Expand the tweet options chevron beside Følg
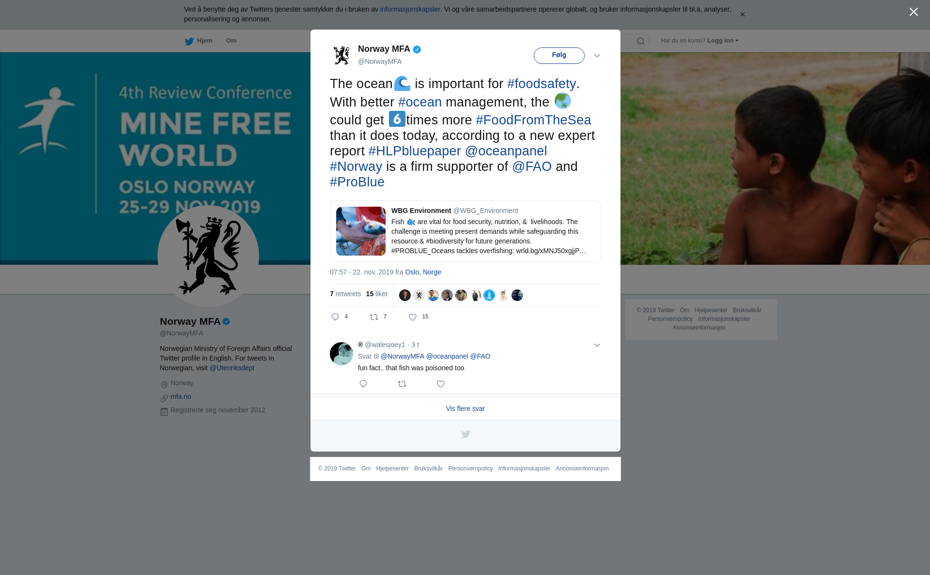This screenshot has width=930, height=575. [x=597, y=56]
